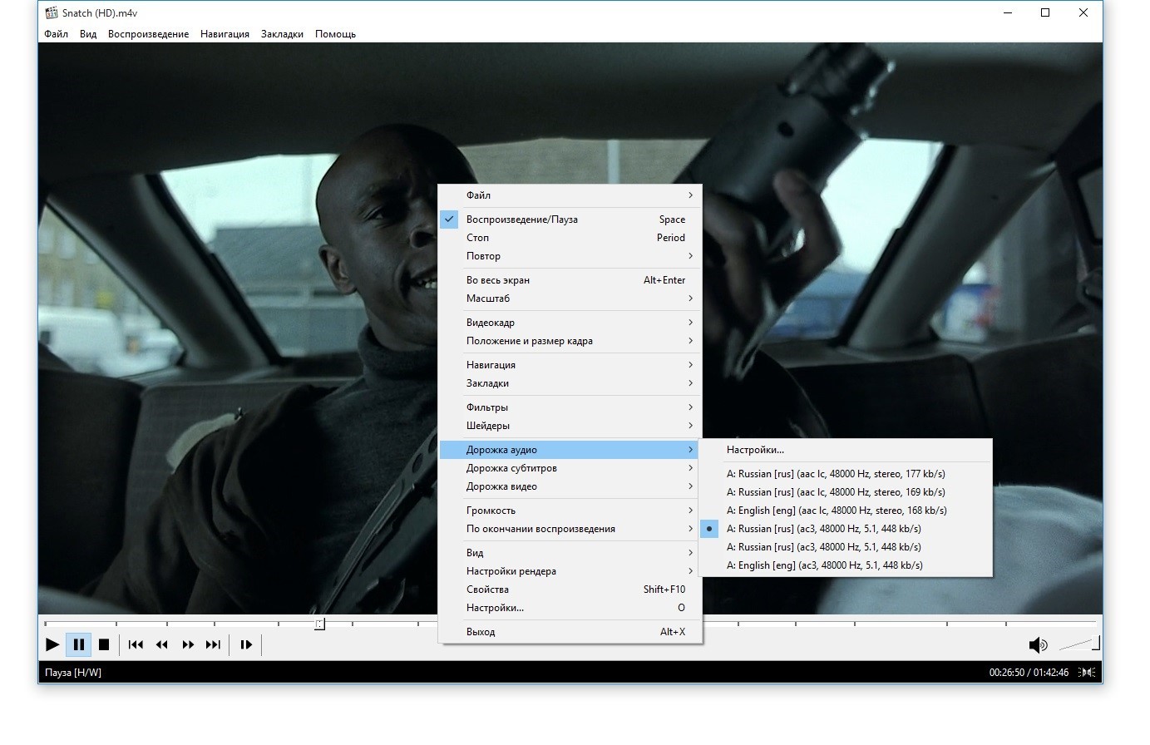
Task: Expand the Масштаб submenu
Action: (x=570, y=298)
